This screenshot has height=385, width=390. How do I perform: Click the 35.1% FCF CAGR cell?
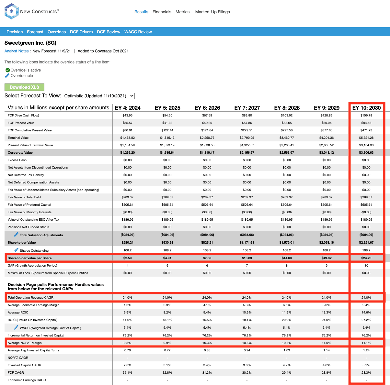(128, 373)
